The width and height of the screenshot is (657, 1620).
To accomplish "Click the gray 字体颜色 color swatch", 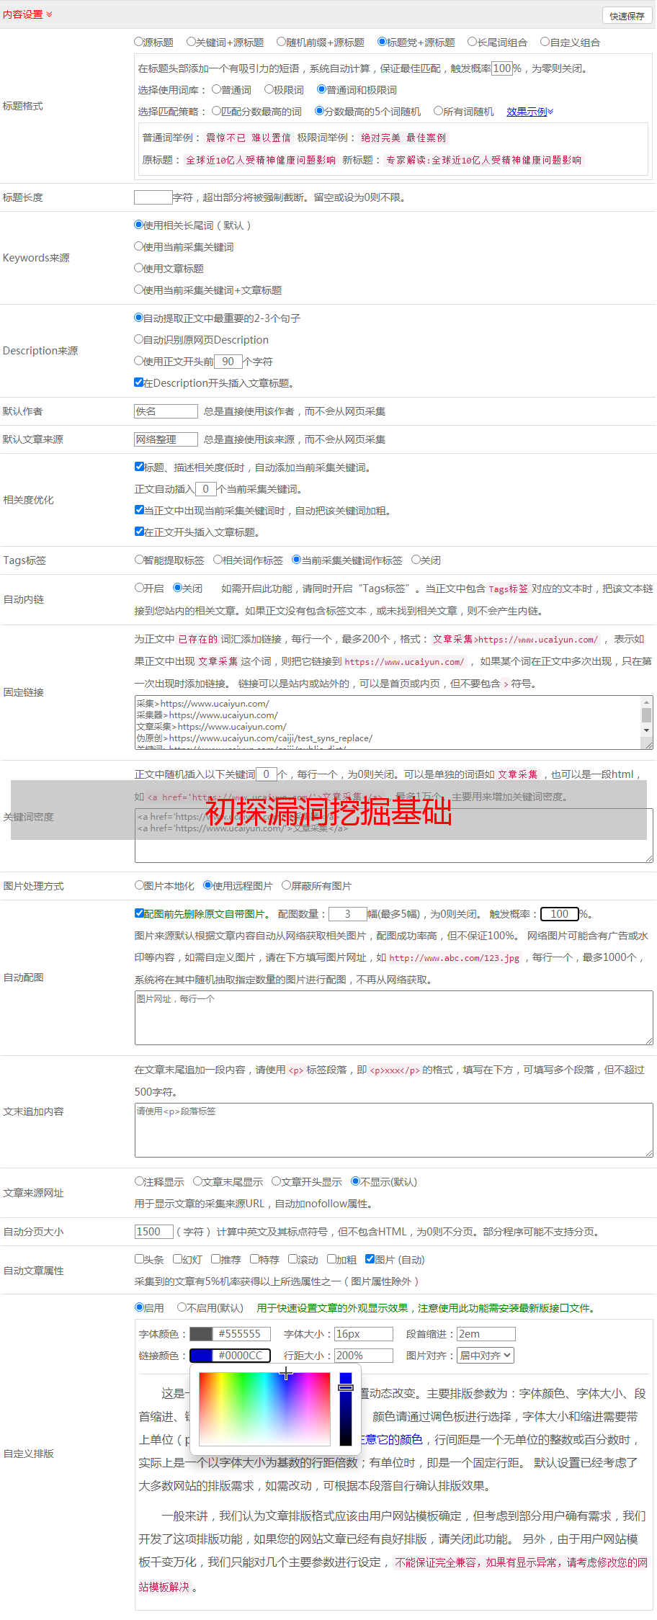I will point(201,1334).
